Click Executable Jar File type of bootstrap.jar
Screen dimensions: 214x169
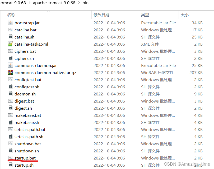coord(159,23)
